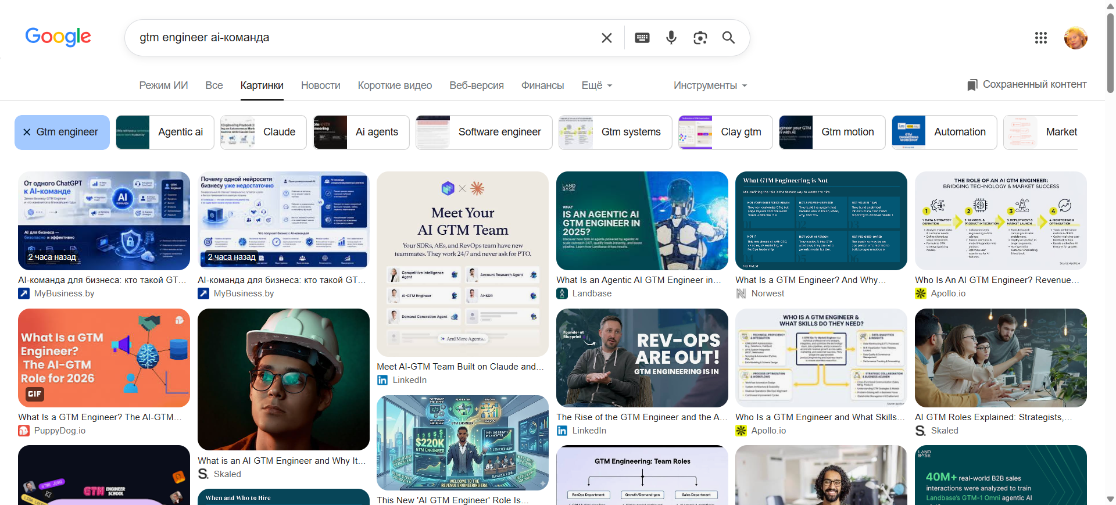1116x505 pixels.
Task: Click the MyBusiness.by favicon under the first result
Action: pyautogui.click(x=24, y=293)
